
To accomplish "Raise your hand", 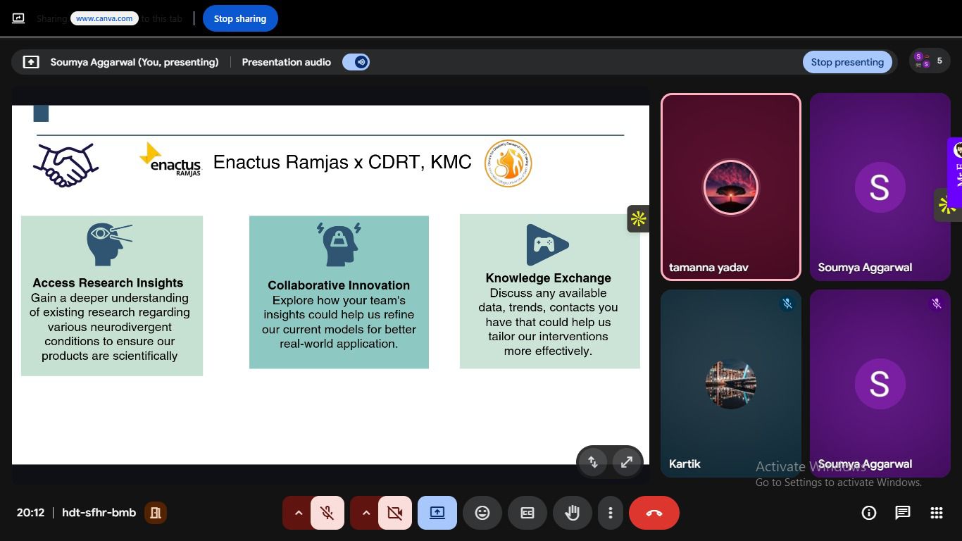I will point(573,513).
